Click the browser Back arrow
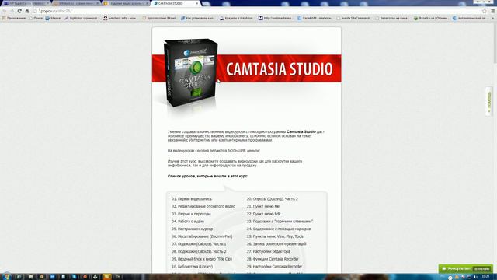 click(5, 11)
